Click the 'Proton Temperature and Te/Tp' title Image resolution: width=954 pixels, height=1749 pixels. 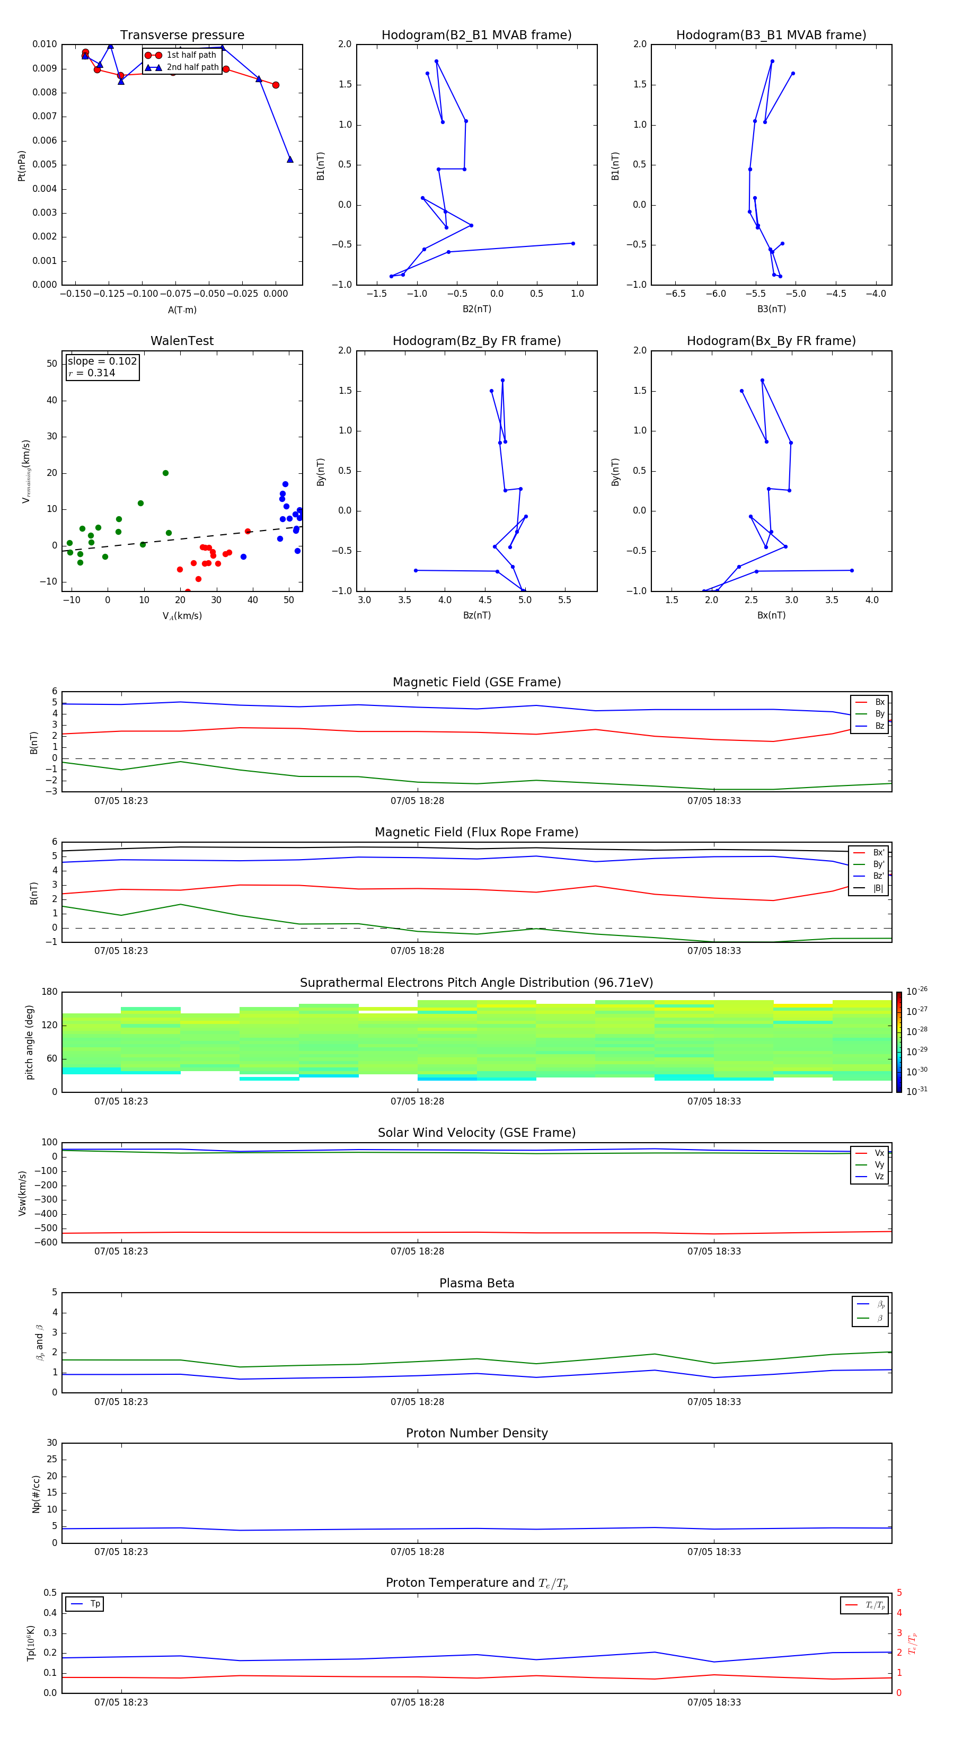click(476, 1583)
